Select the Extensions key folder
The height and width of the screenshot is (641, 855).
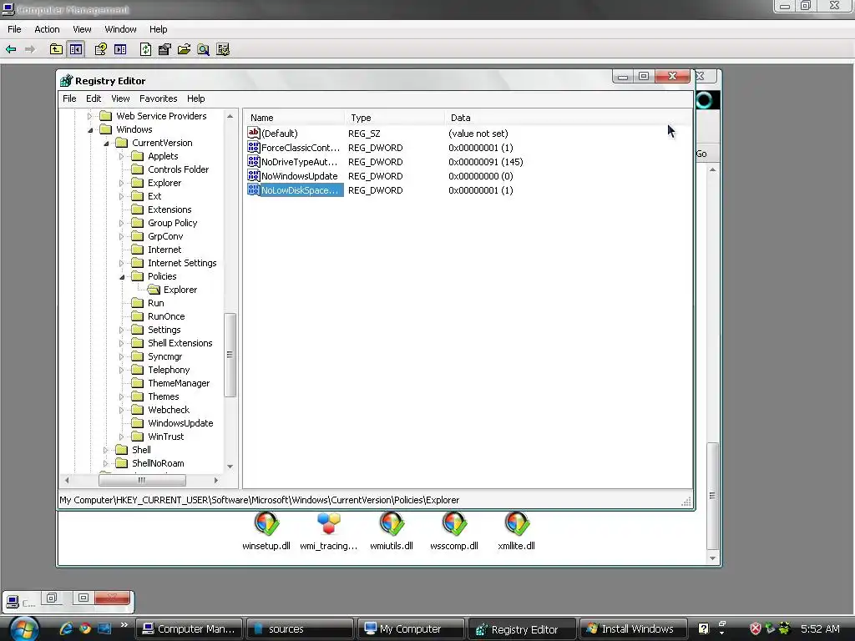(138, 209)
